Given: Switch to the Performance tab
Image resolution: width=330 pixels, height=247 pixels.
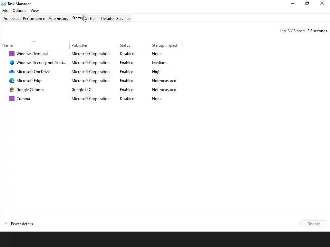Looking at the screenshot, I should pyautogui.click(x=34, y=18).
